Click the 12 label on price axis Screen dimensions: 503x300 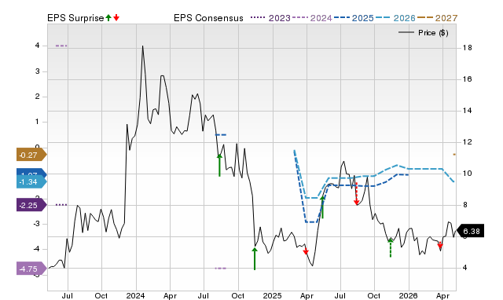(x=467, y=142)
